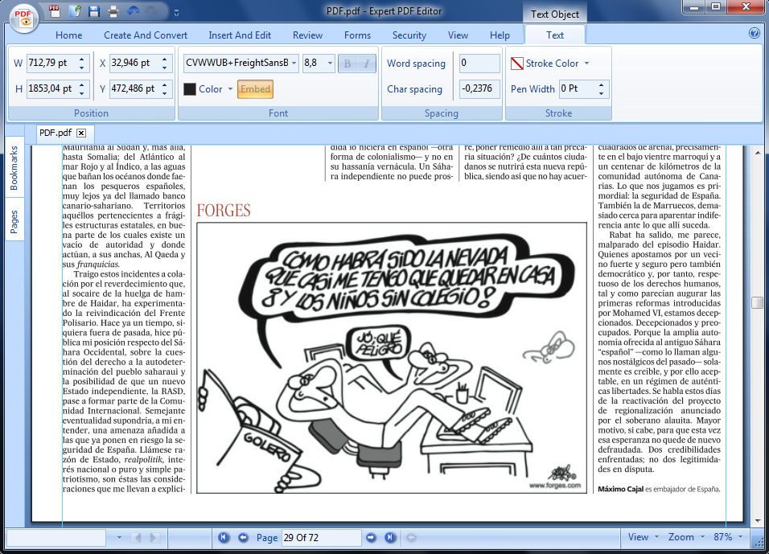Viewport: 769px width, 554px height.
Task: Go to the first page
Action: 224,537
